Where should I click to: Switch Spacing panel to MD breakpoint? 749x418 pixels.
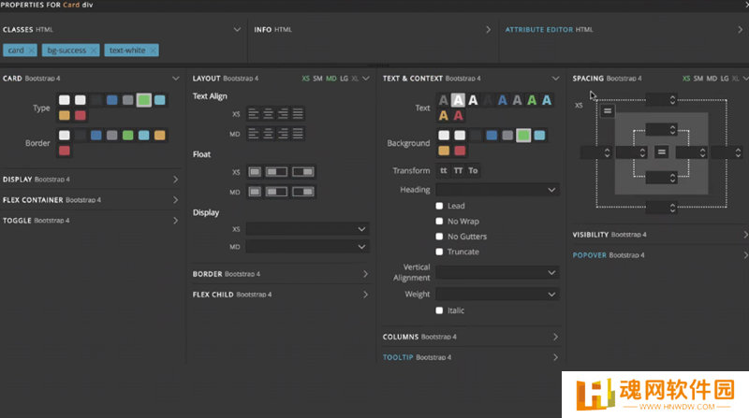pos(712,79)
